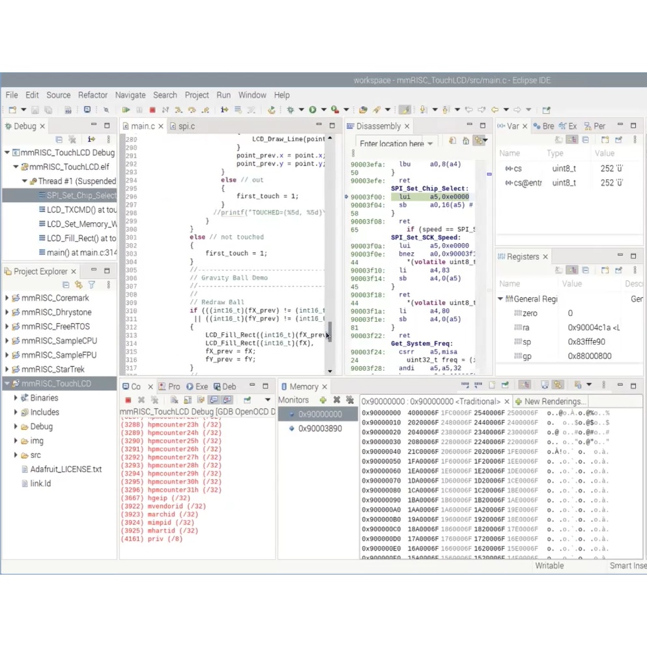Click the Open Console terminal icon in toolbar
The height and width of the screenshot is (647, 647).
click(87, 109)
